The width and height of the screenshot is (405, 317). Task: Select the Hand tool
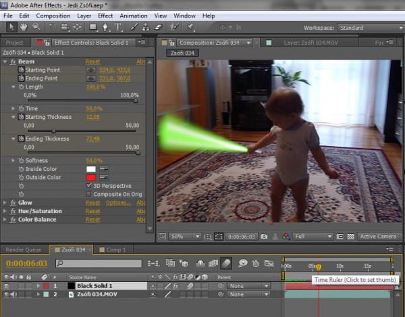pos(24,27)
